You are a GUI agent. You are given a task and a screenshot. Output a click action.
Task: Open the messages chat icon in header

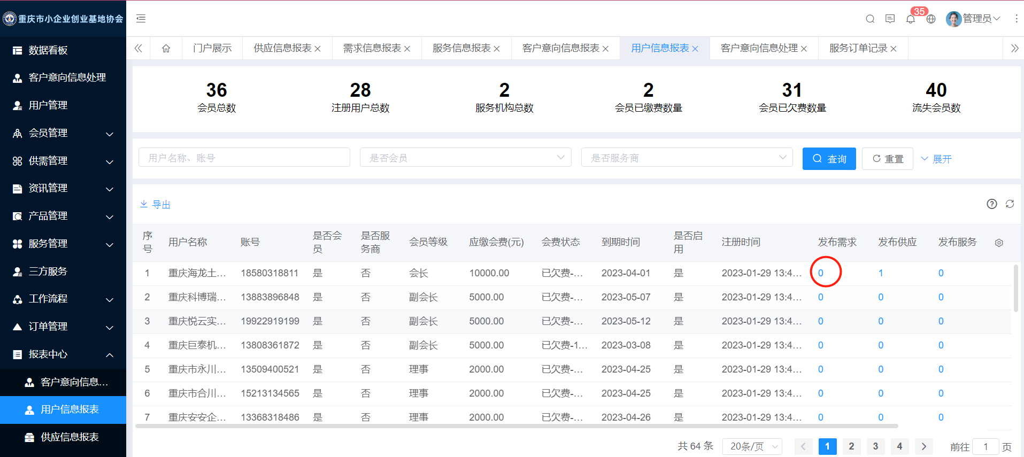[x=890, y=19]
